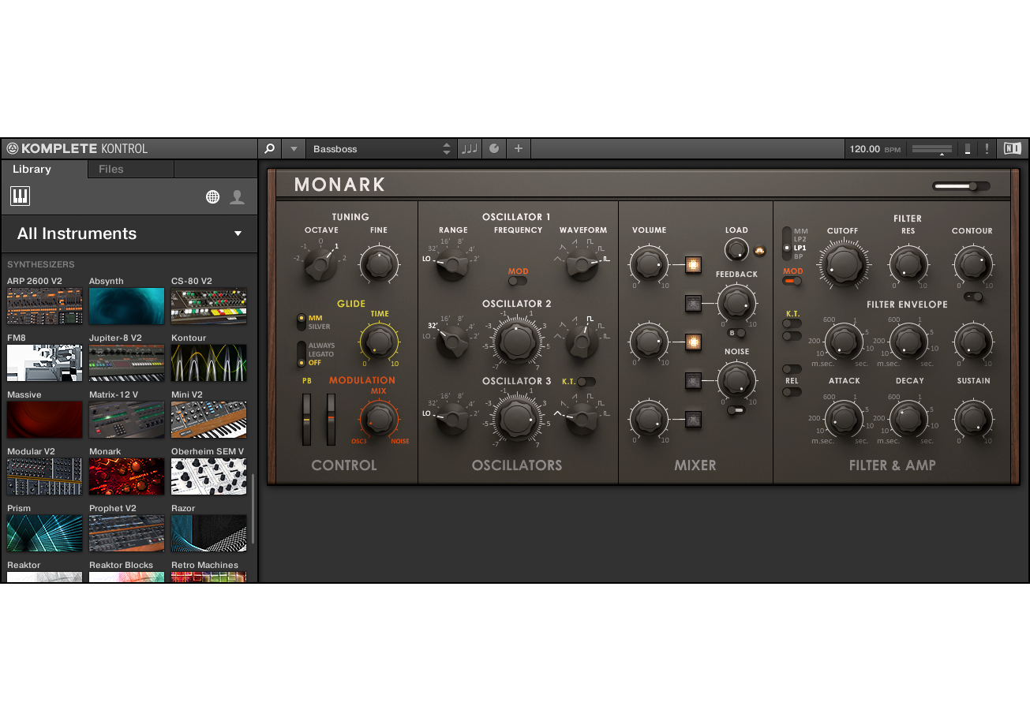Select the Monark instrument thumbnail
Image resolution: width=1030 pixels, height=721 pixels.
coord(126,476)
